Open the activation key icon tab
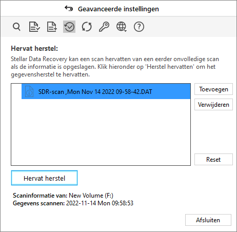This screenshot has width=237, height=232. click(104, 27)
